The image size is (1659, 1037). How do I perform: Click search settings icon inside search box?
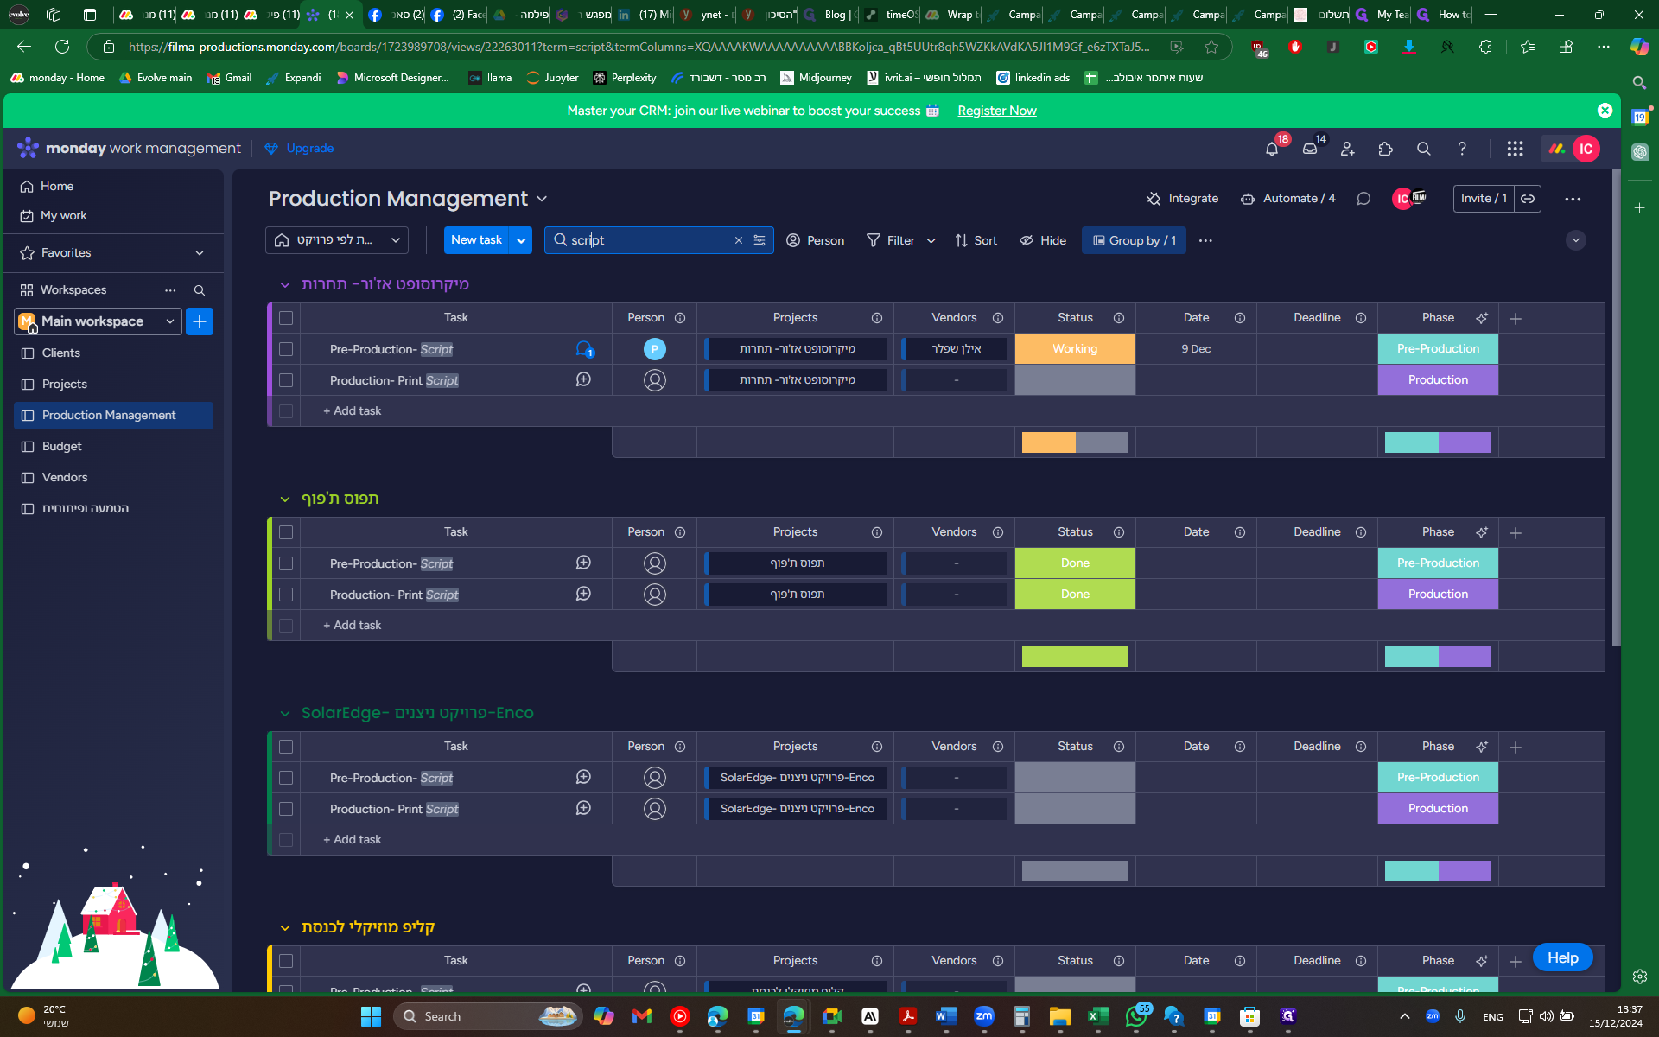(x=760, y=240)
